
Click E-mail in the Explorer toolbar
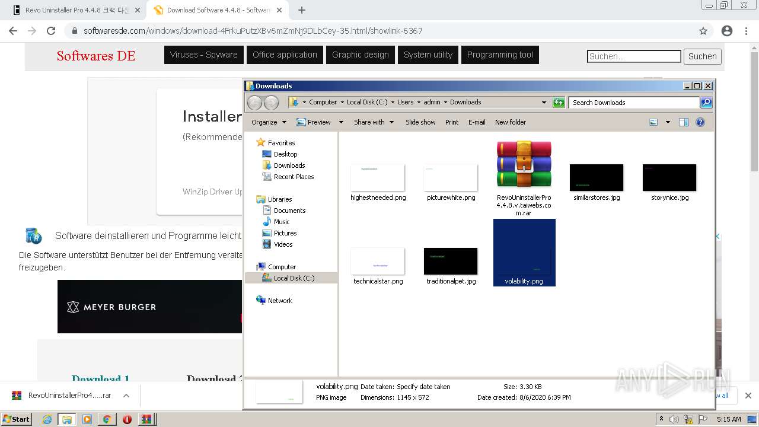[477, 122]
